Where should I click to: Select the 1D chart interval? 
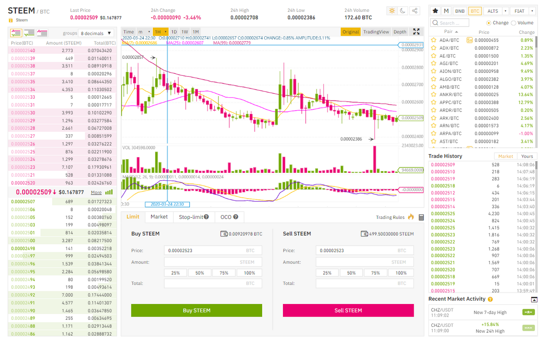pos(174,32)
